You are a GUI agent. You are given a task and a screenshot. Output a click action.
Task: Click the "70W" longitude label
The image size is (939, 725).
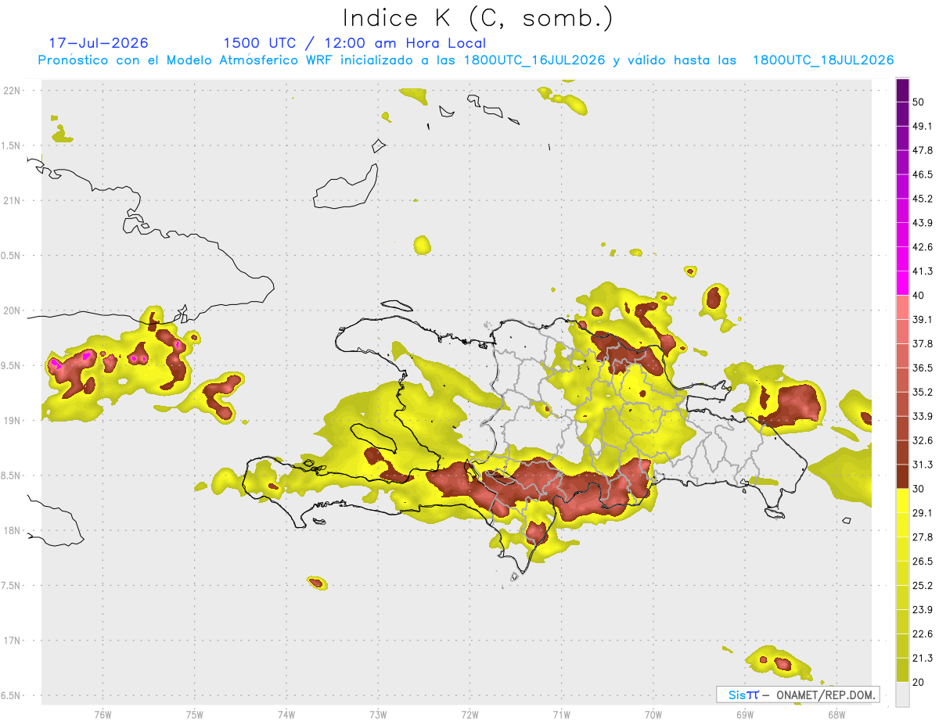pyautogui.click(x=653, y=714)
